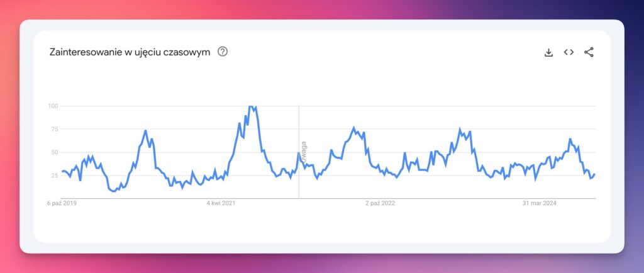Click the last data point on the line
644x273 pixels.
pos(594,174)
